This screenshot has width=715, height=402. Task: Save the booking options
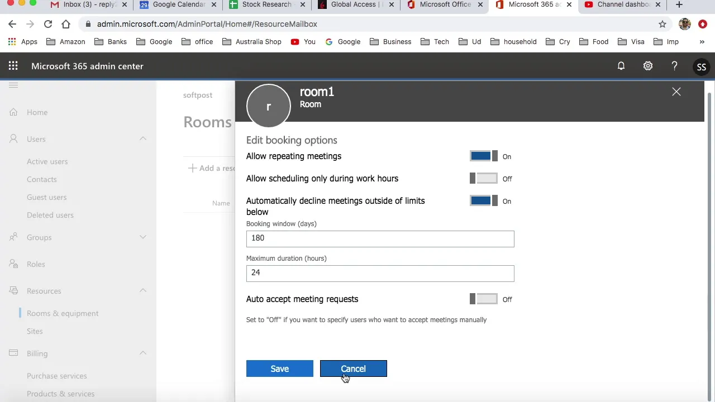pos(280,368)
